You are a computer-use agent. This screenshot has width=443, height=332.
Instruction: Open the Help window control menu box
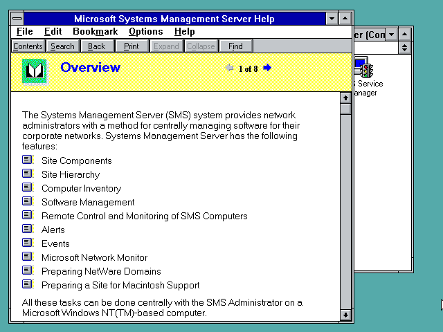coord(17,19)
